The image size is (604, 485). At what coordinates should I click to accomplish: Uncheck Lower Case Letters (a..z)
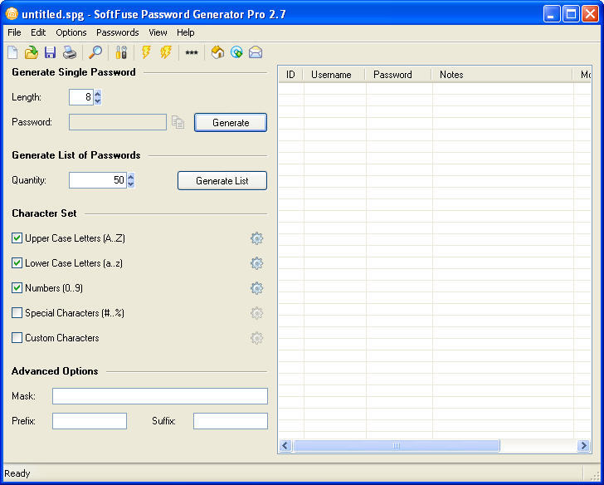pyautogui.click(x=17, y=263)
